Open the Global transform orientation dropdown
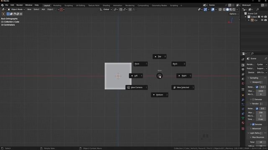 pos(106,10)
